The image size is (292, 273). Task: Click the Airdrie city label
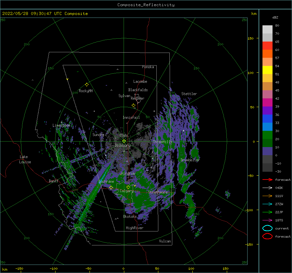pyautogui.click(x=128, y=173)
